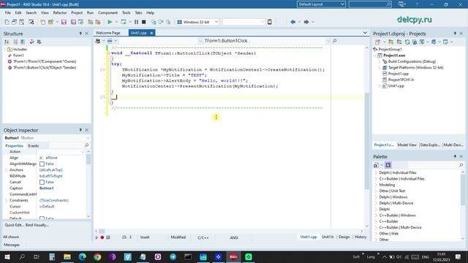468x263 pixels.
Task: Expand Delphi | Individual Files palette category
Action: (376, 172)
